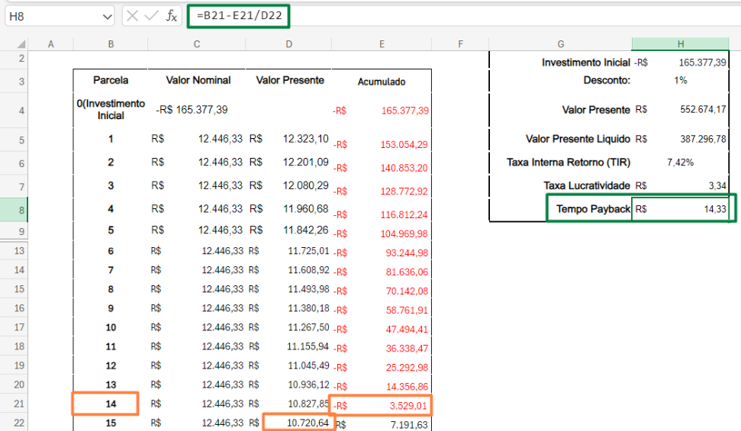Select row 8 header
This screenshot has width=741, height=431.
(x=14, y=210)
